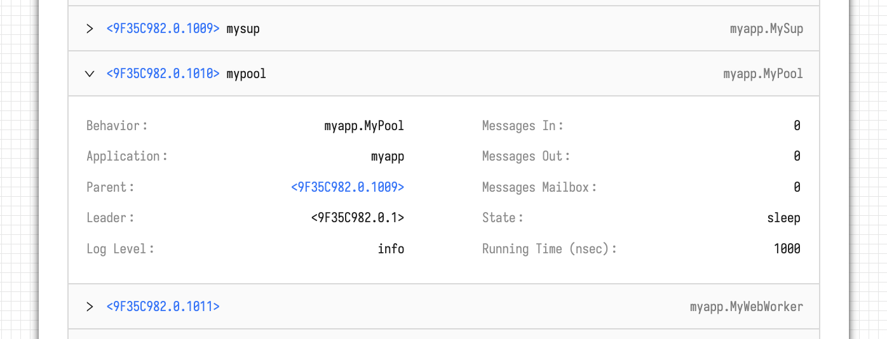Click the myapp.MyWebWorker behavior label

coord(746,307)
